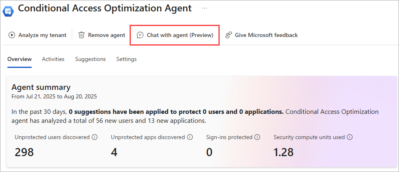Click the unprotected apps count of 4
This screenshot has width=399, height=172.
pyautogui.click(x=114, y=152)
